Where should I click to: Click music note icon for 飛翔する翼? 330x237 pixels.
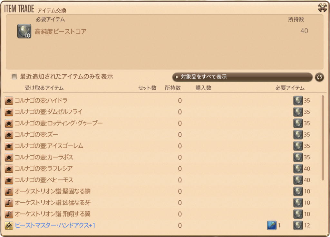[9, 214]
